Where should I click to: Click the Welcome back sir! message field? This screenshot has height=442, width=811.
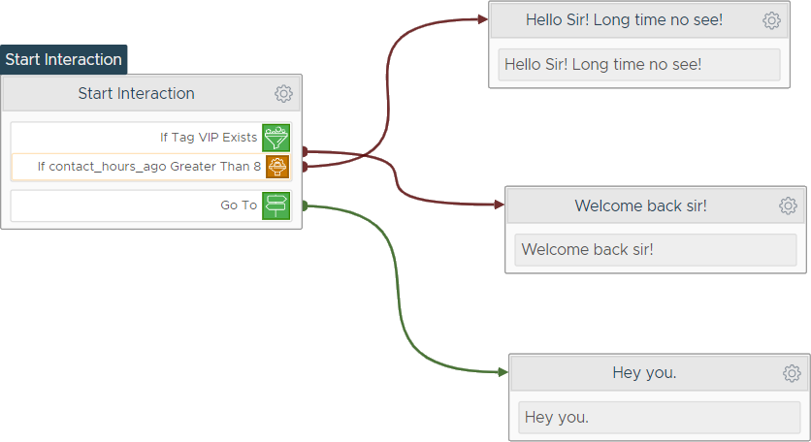656,250
